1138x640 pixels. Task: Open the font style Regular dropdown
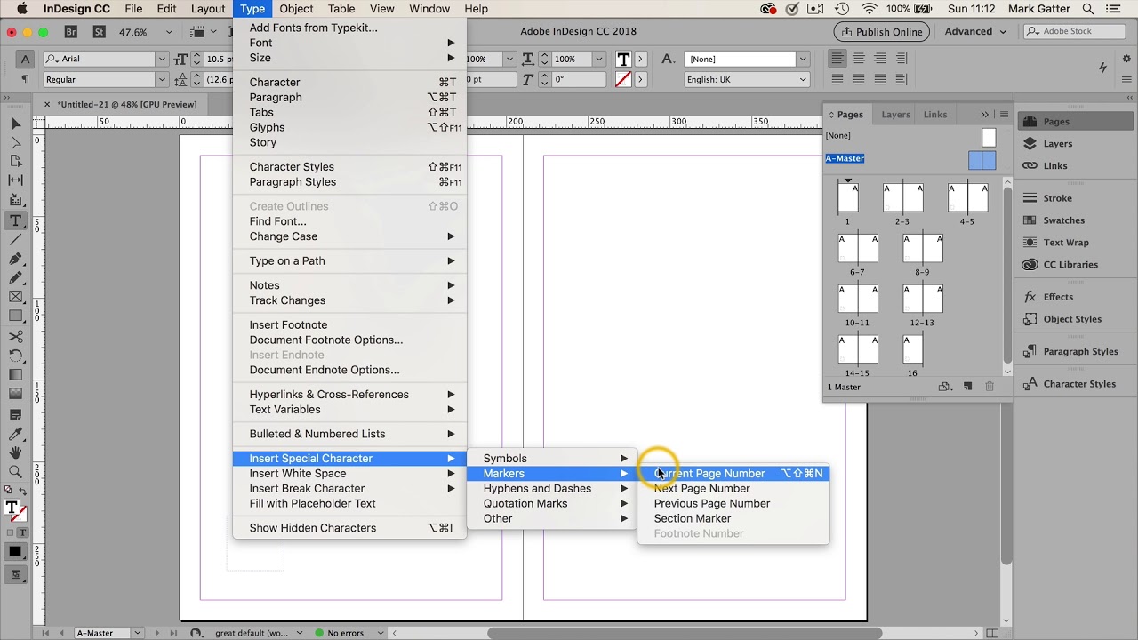coord(161,80)
